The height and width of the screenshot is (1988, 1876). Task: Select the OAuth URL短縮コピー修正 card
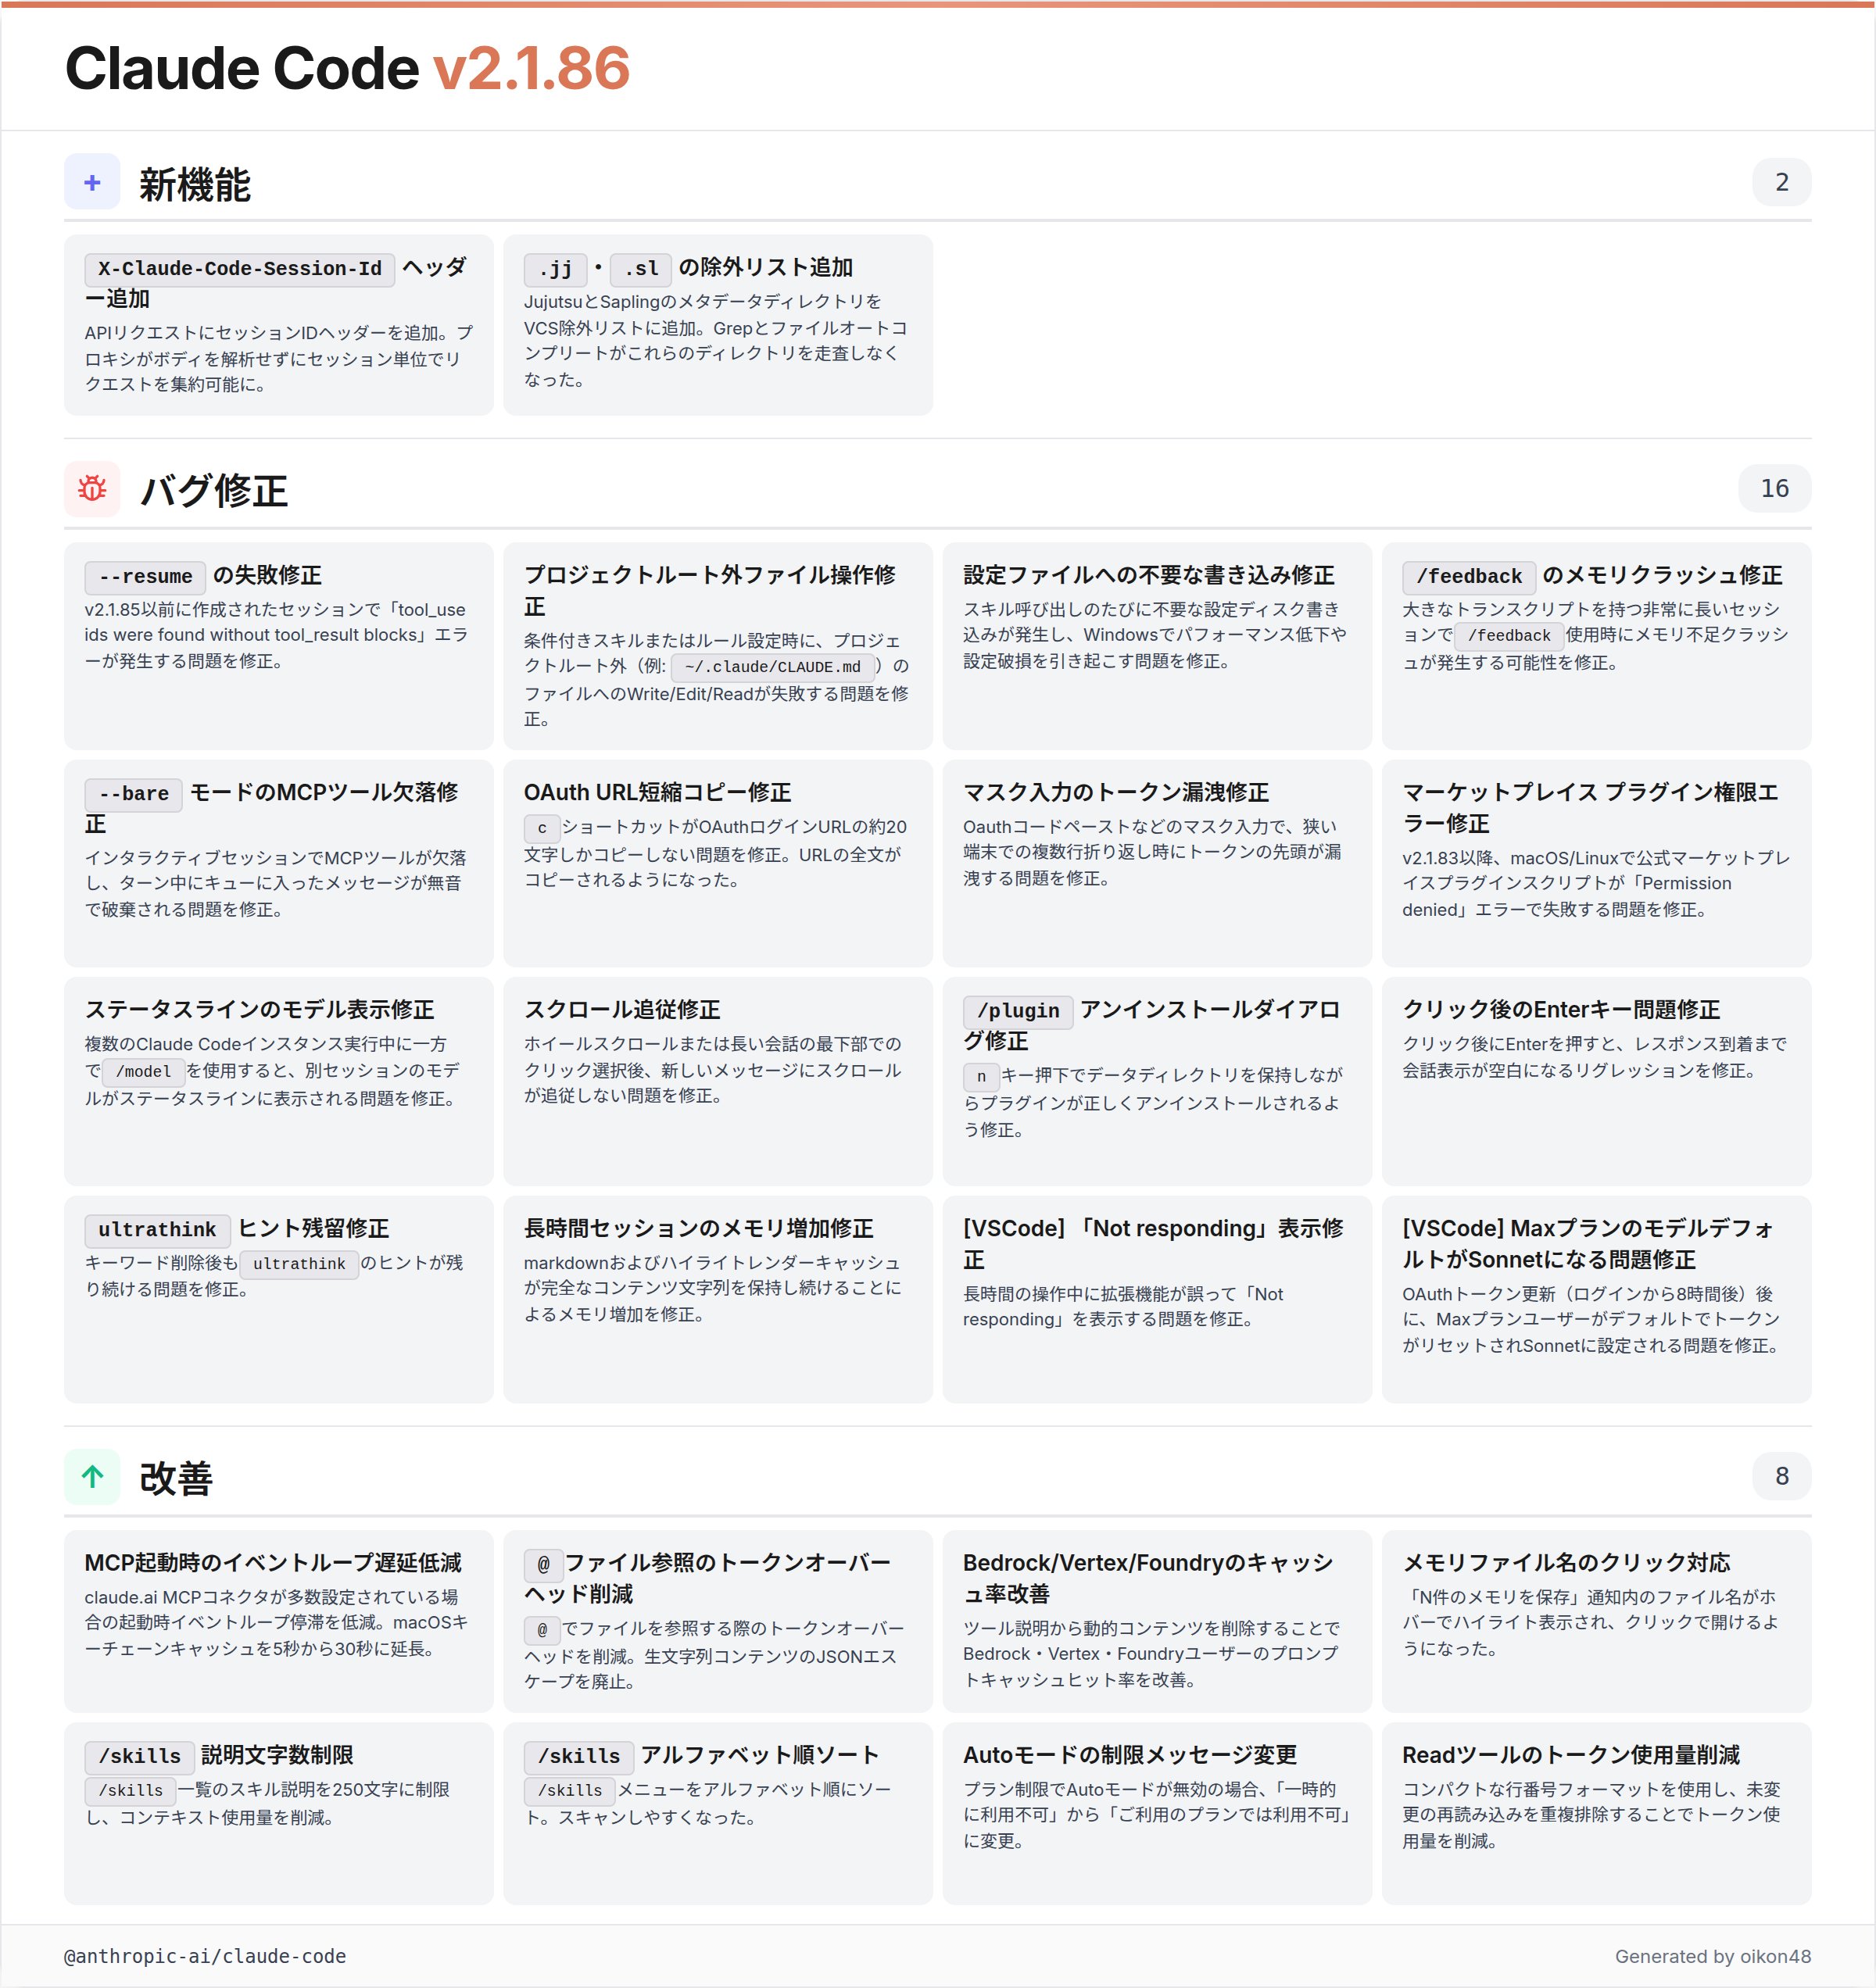[718, 862]
